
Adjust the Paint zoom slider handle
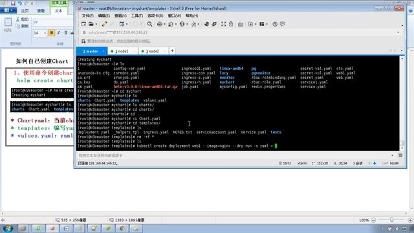(x=392, y=220)
